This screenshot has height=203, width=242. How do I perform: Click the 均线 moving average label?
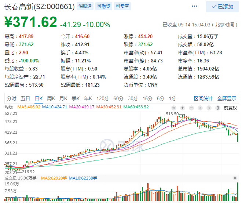tap(9, 107)
